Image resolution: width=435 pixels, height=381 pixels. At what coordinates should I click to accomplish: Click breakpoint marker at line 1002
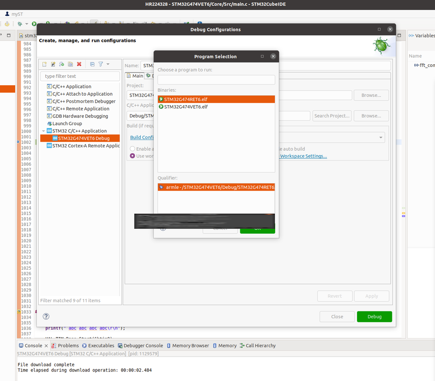18,142
